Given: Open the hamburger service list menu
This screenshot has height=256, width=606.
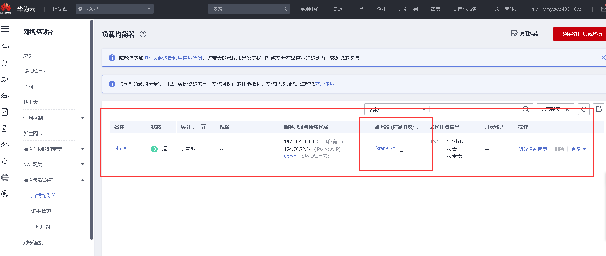Looking at the screenshot, I should click(5, 29).
